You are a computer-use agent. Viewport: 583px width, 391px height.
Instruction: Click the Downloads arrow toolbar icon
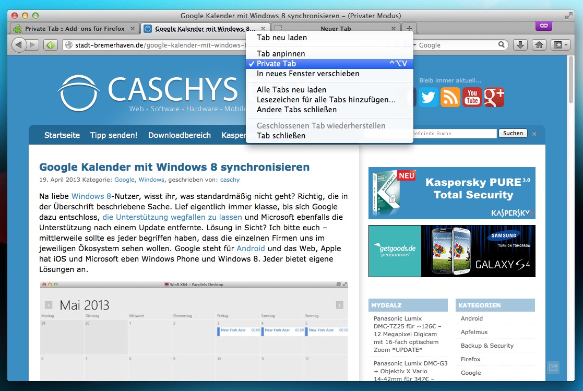click(x=520, y=45)
